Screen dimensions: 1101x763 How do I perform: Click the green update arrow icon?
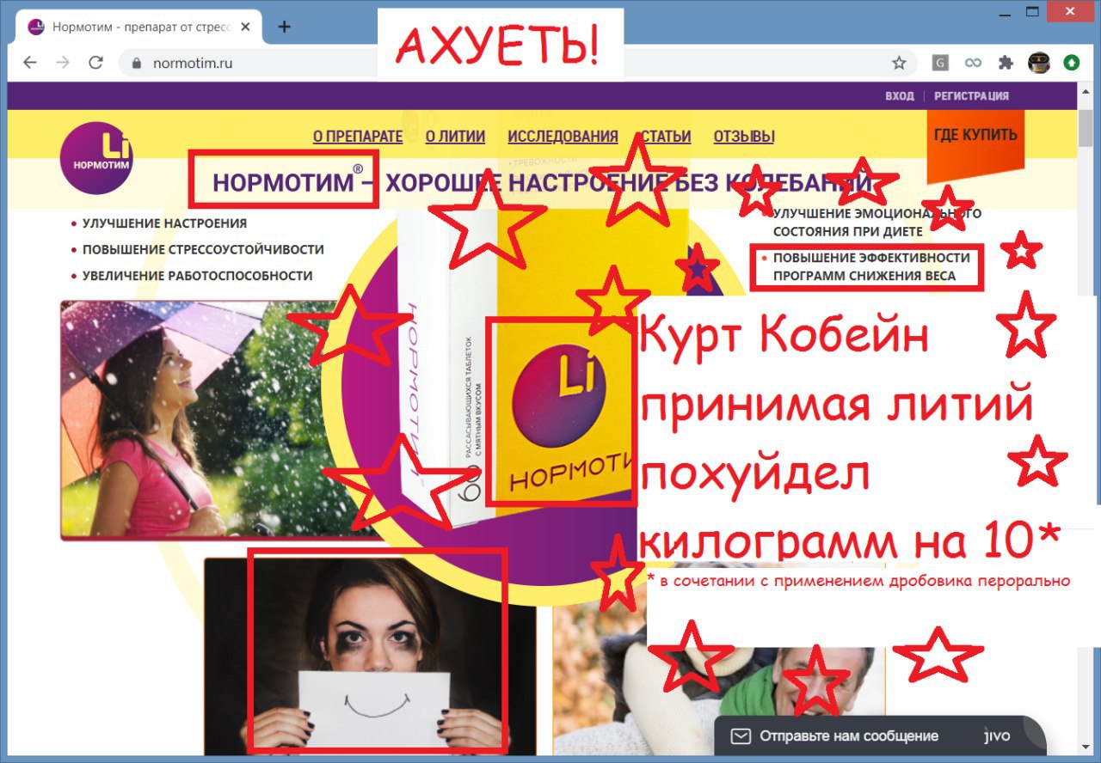pyautogui.click(x=1071, y=63)
